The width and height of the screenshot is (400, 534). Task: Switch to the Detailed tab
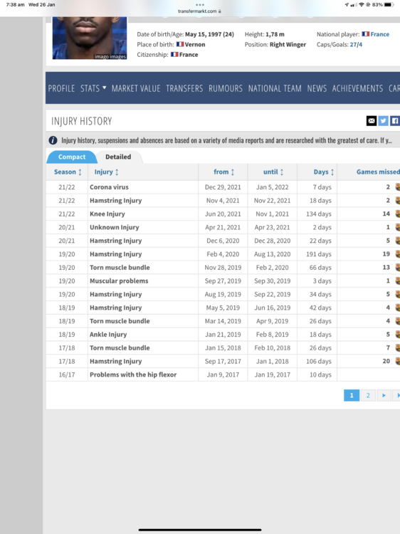coord(118,157)
